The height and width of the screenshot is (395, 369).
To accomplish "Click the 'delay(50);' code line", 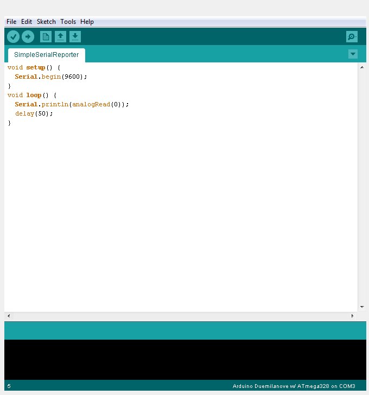I will pyautogui.click(x=34, y=113).
